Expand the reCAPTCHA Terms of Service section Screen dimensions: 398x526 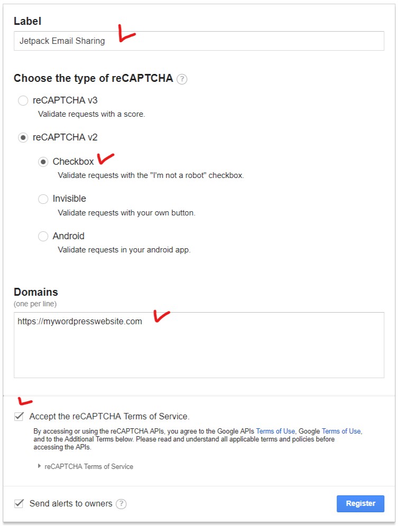pos(86,466)
